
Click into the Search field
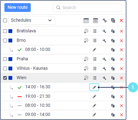tap(87, 8)
